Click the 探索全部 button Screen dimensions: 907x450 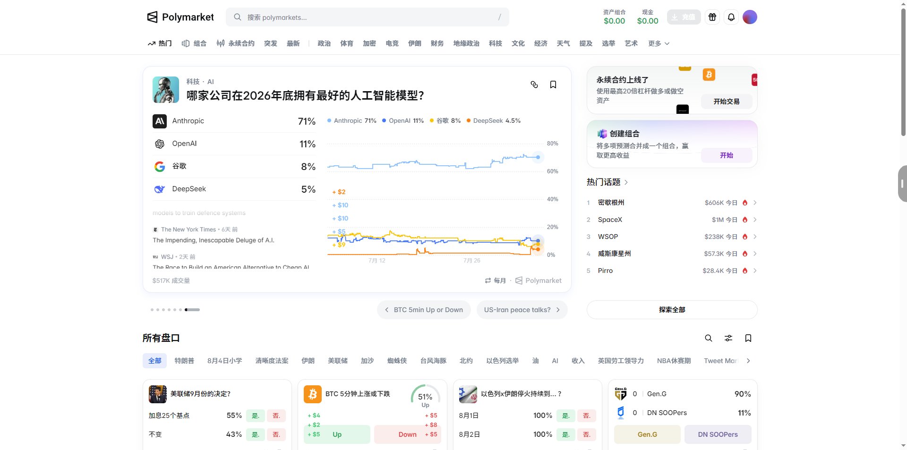[x=672, y=310]
